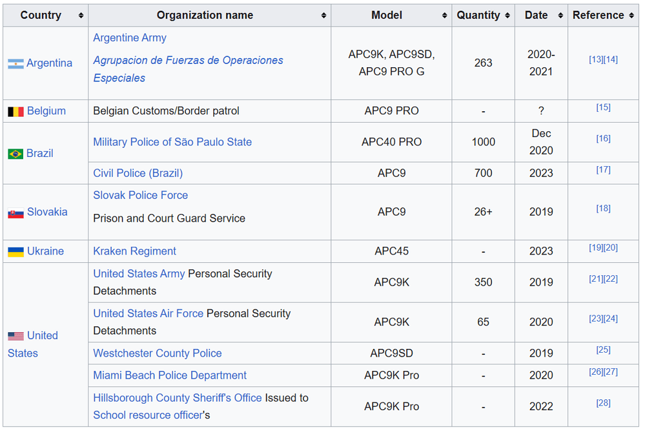The height and width of the screenshot is (429, 645).
Task: Click the Reference column header text
Action: 599,16
